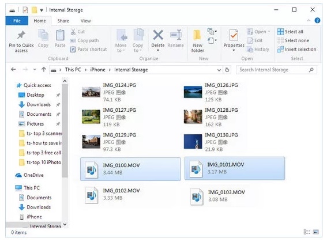Click the Rename icon
Viewport: 327px width, 242px height.
tap(175, 35)
